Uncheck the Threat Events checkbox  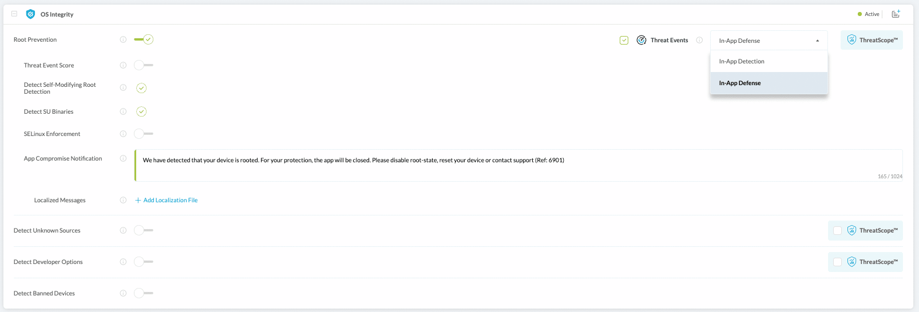624,40
